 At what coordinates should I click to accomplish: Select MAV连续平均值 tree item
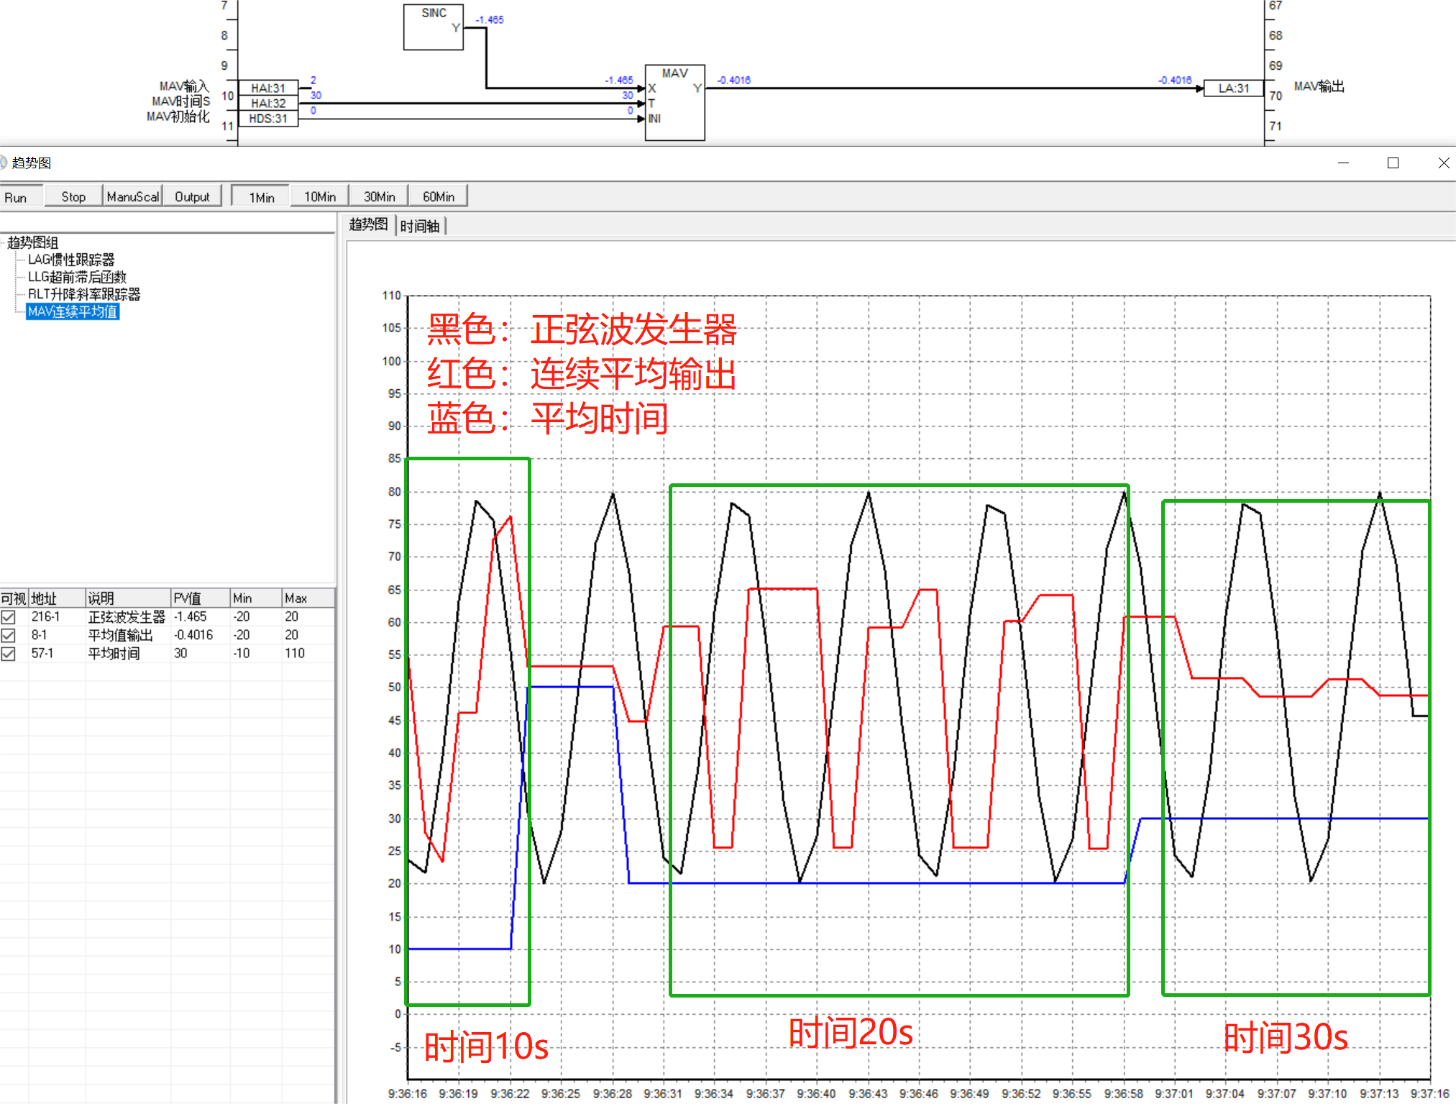pos(72,311)
